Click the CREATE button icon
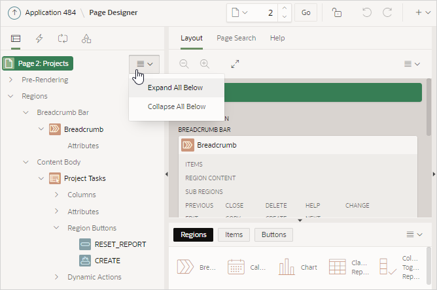The height and width of the screenshot is (290, 437). tap(85, 261)
